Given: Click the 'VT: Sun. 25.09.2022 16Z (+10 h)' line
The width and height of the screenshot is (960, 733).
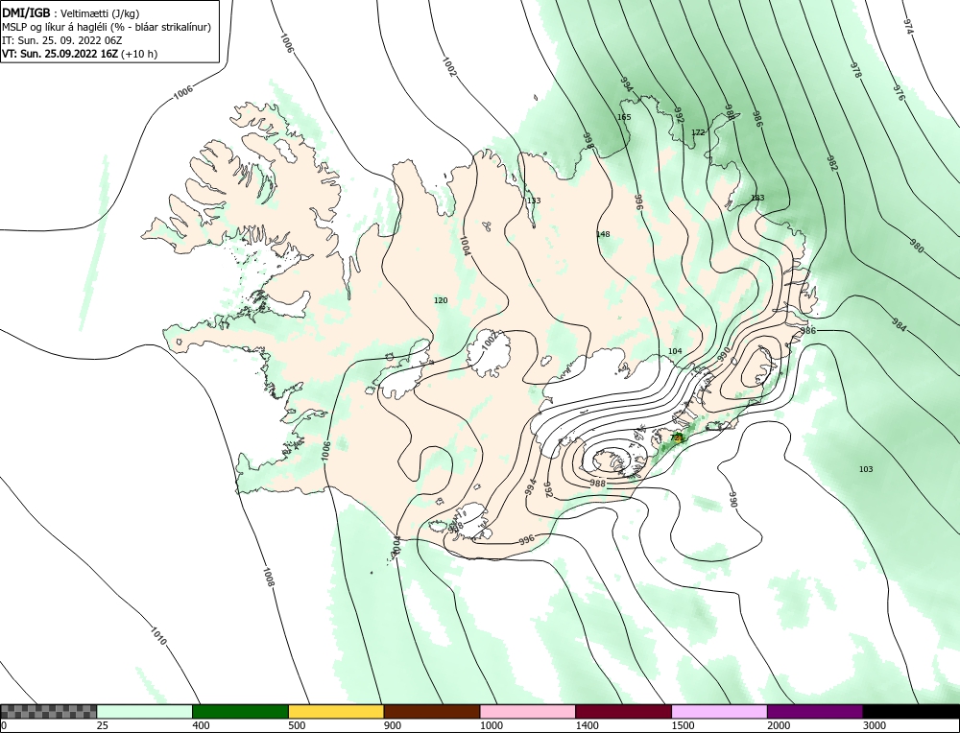Looking at the screenshot, I should (x=79, y=54).
